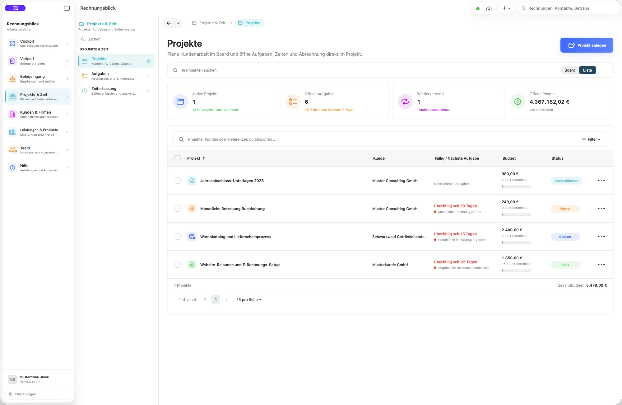This screenshot has height=405, width=622.
Task: Open Zeiterfassung clock icon in submenu
Action: point(84,91)
